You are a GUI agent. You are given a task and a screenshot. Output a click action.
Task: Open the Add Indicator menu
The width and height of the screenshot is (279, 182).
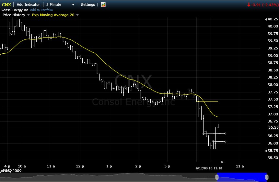click(x=28, y=5)
